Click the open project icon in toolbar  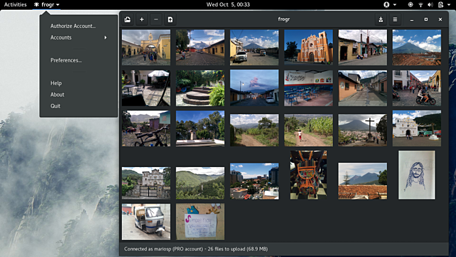point(127,19)
